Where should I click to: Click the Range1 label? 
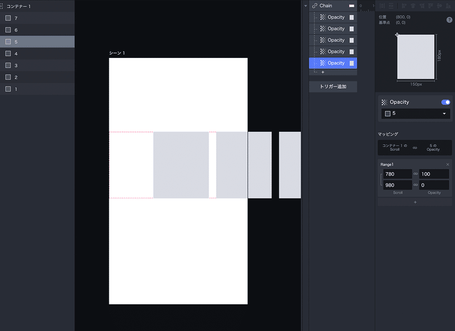tap(387, 164)
